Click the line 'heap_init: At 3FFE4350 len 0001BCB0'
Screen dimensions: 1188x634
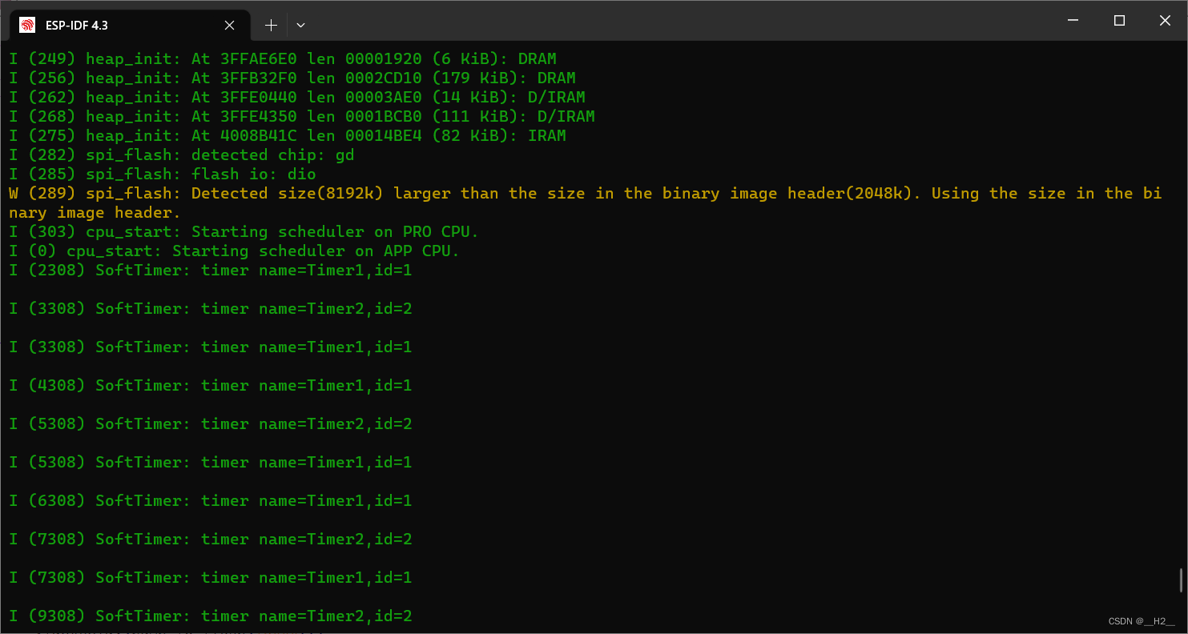click(301, 116)
